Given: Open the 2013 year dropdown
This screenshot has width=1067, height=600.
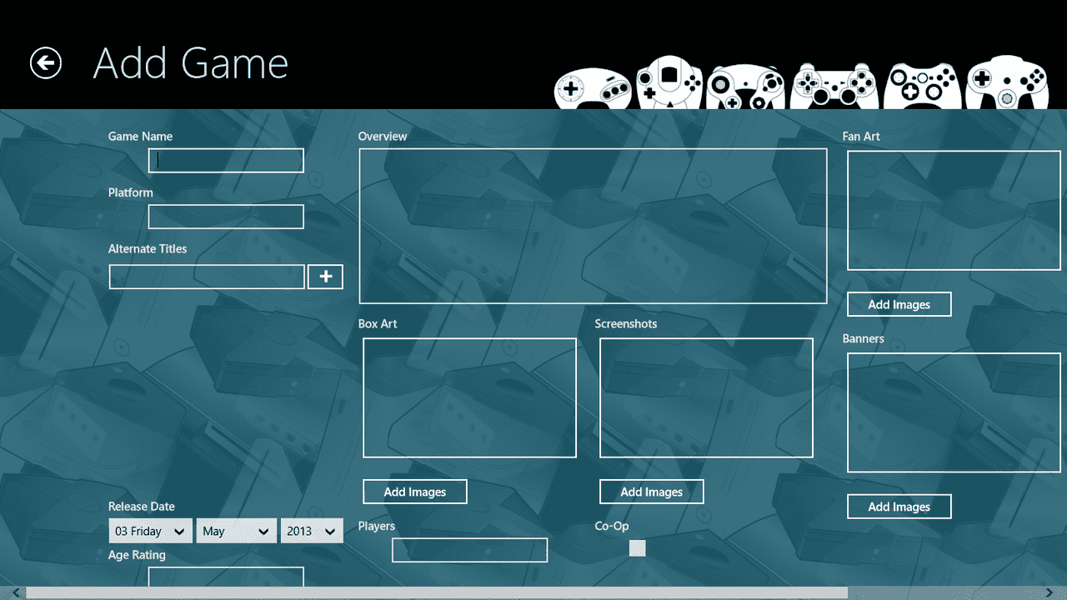Looking at the screenshot, I should click(x=312, y=530).
